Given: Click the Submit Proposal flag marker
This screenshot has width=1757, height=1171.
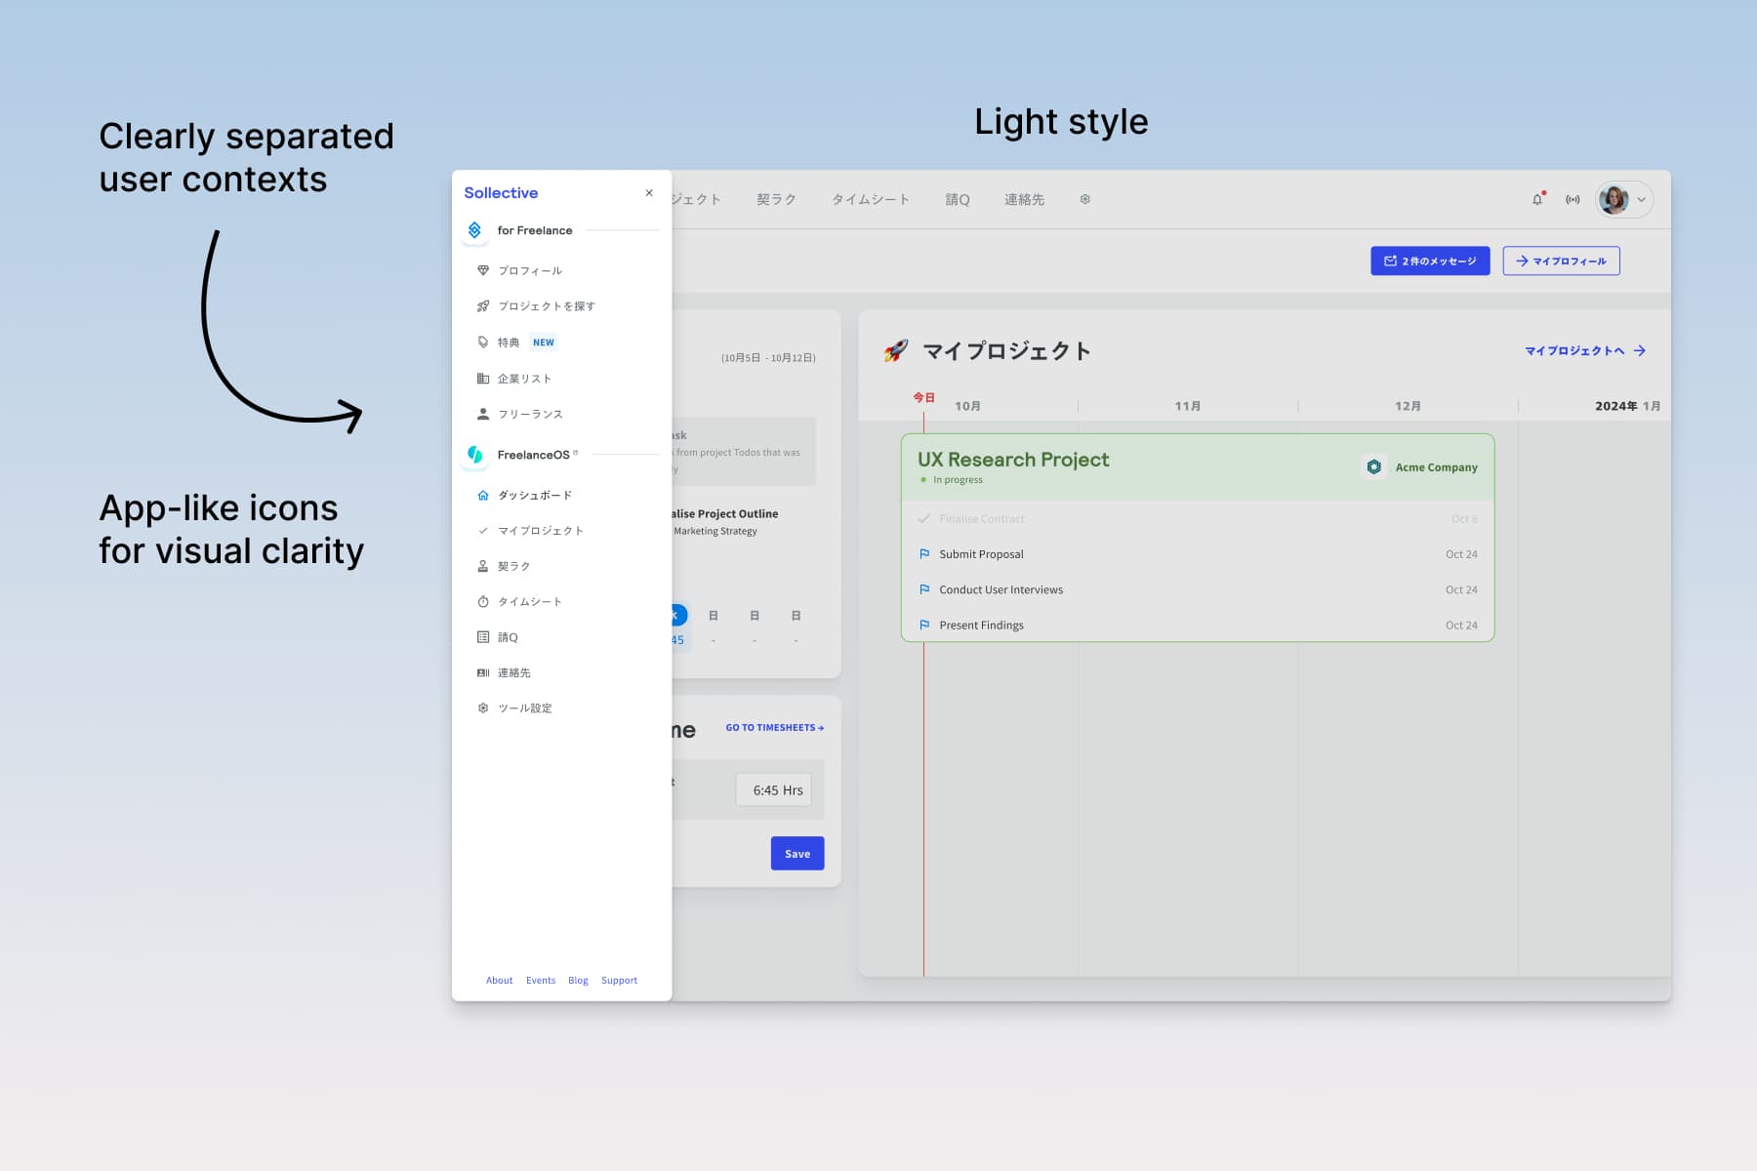Looking at the screenshot, I should (924, 553).
